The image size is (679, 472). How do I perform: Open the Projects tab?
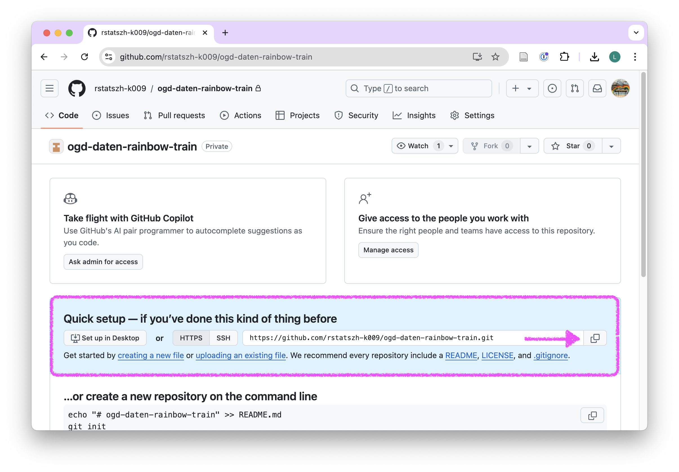coord(297,115)
